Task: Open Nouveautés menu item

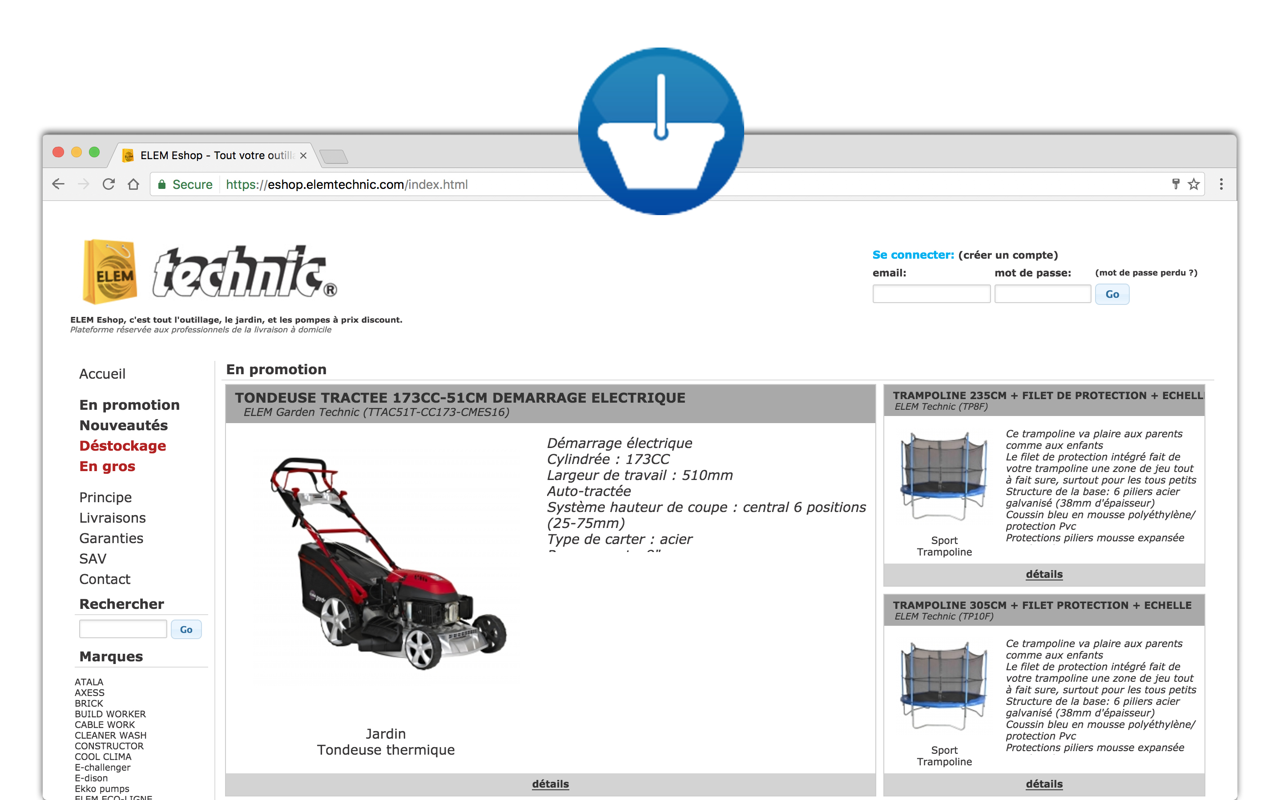Action: [123, 425]
